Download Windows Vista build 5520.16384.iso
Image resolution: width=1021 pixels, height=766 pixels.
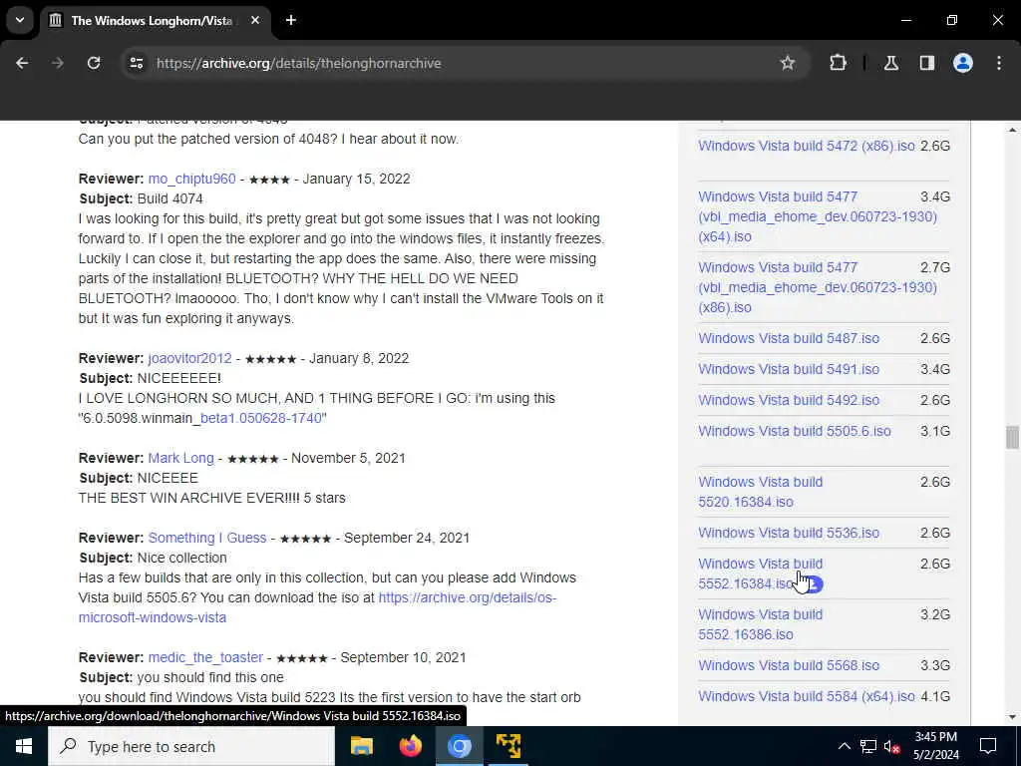[760, 492]
